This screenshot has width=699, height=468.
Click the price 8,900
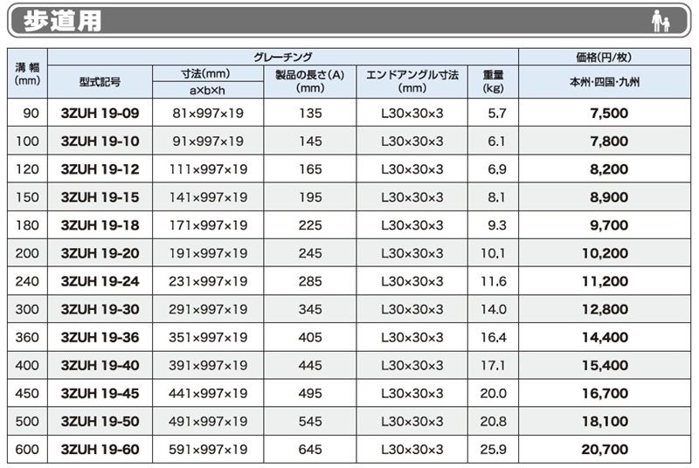pos(609,197)
